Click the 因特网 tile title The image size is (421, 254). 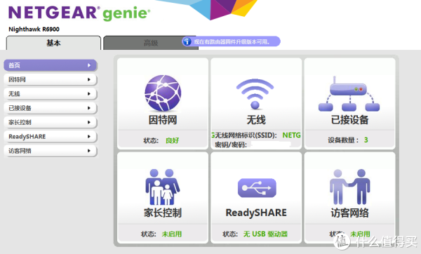tap(163, 120)
